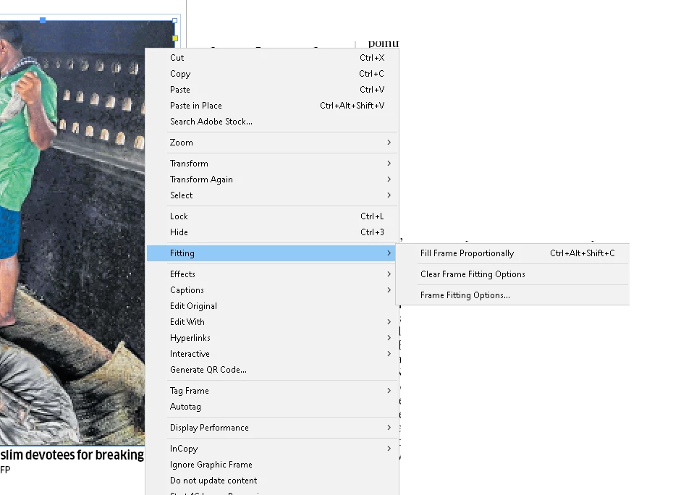Image resolution: width=673 pixels, height=495 pixels.
Task: Expand the Effects submenu
Action: coord(272,274)
